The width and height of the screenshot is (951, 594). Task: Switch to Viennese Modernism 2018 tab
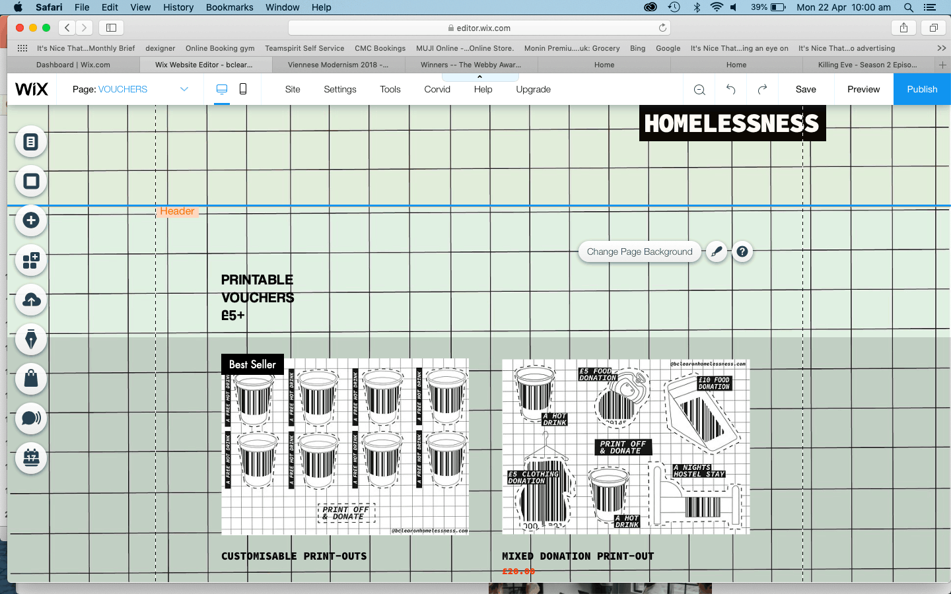point(338,65)
